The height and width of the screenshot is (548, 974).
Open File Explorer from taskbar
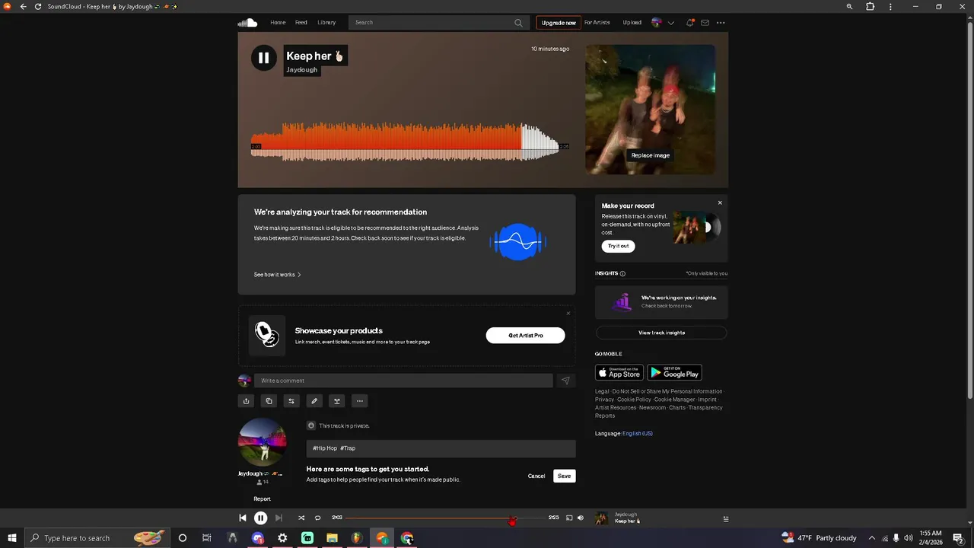tap(332, 538)
